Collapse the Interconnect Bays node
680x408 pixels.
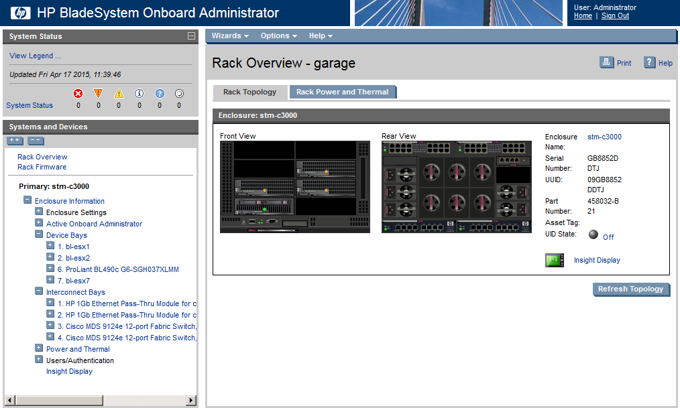click(39, 291)
